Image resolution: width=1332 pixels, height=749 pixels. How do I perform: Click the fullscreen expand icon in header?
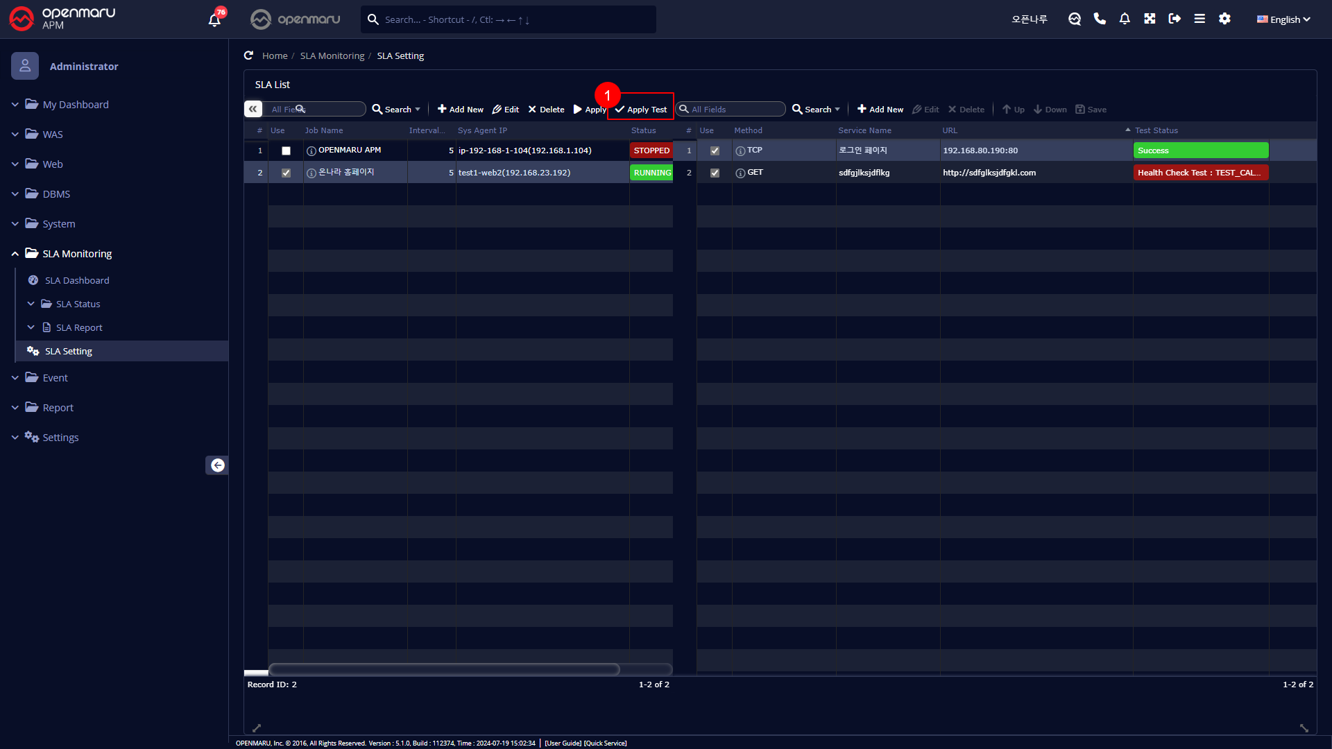click(x=1150, y=19)
